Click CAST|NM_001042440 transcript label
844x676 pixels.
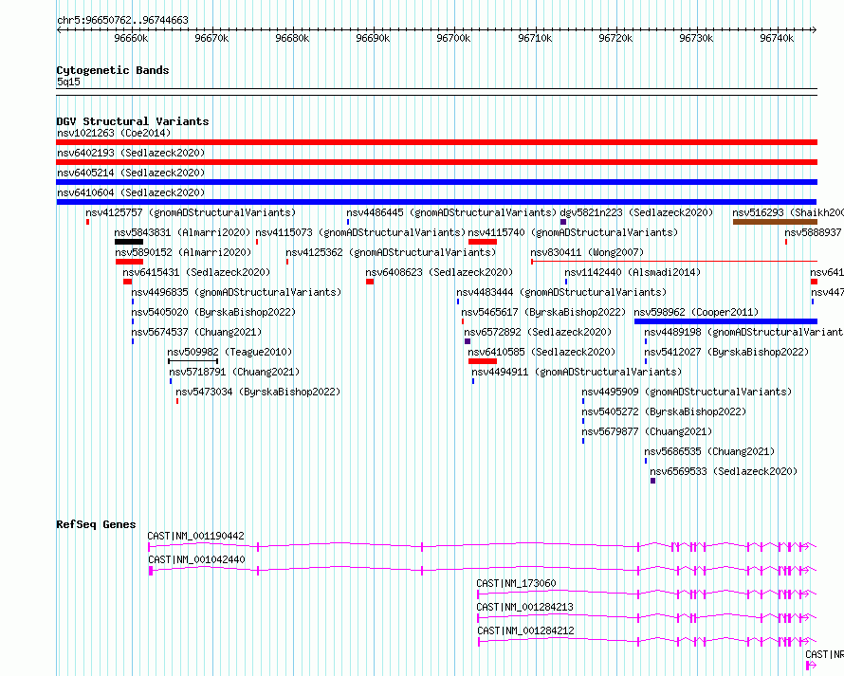click(196, 559)
